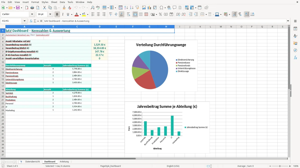This screenshot has height=168, width=300.
Task: Activate the Clone Formatting paintbrush
Action: [x=64, y=8]
